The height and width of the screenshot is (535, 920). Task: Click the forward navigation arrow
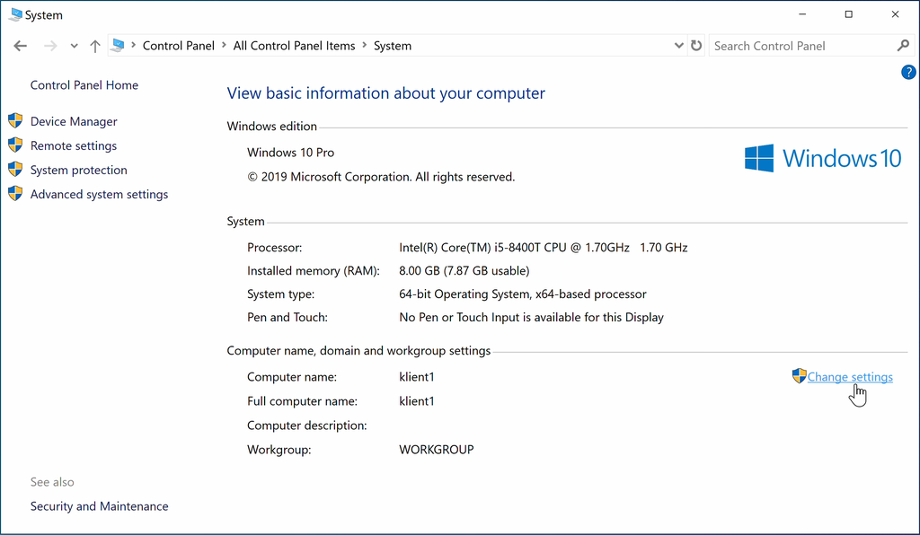tap(50, 46)
